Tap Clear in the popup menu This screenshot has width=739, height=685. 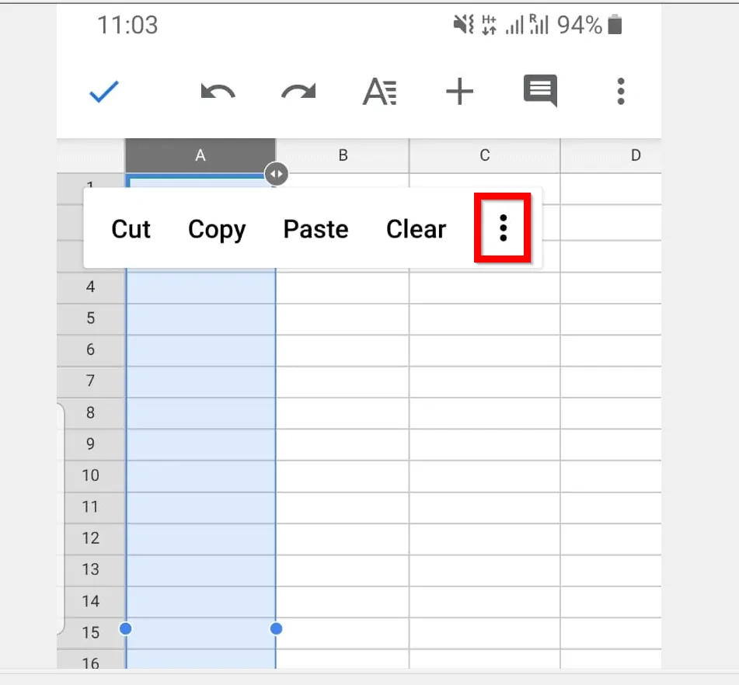[x=416, y=229]
